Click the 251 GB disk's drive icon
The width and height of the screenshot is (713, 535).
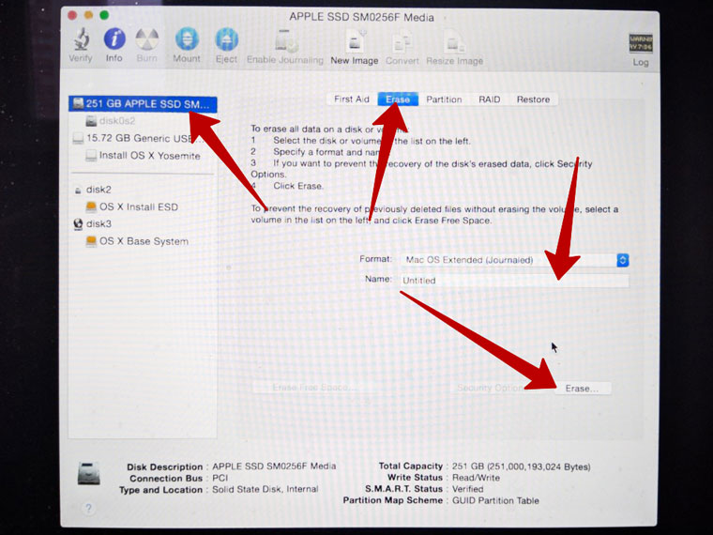(x=78, y=104)
